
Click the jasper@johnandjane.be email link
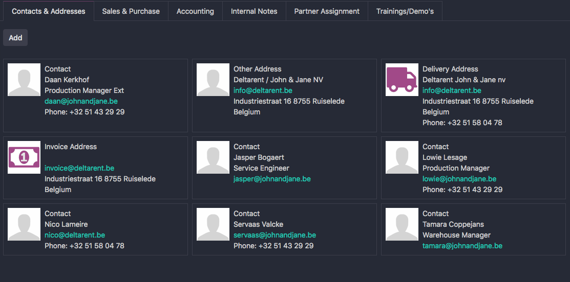272,179
